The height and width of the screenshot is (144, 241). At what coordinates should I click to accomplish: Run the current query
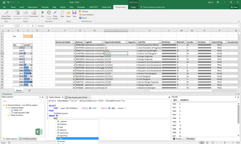click(43, 13)
